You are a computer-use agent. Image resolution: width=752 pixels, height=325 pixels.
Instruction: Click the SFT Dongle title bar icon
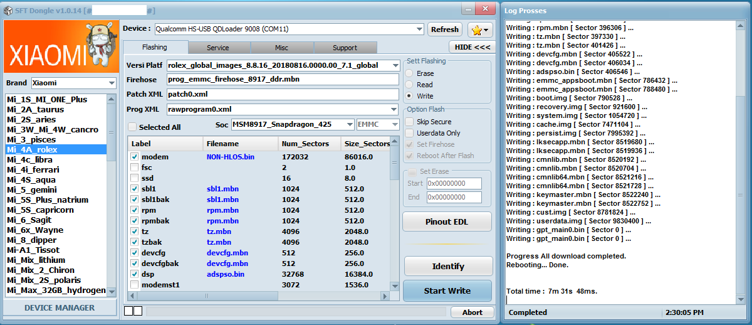[x=9, y=11]
